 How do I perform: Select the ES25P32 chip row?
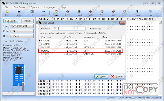pos(80,44)
